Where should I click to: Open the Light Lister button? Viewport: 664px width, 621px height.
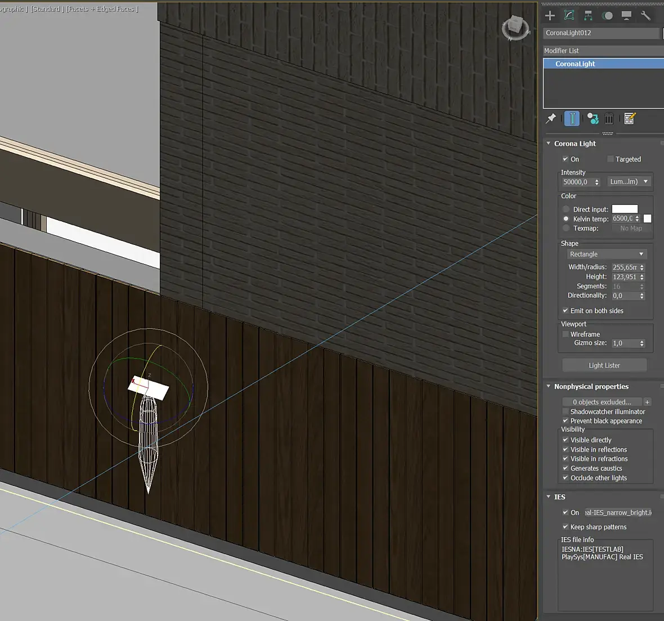pyautogui.click(x=604, y=365)
